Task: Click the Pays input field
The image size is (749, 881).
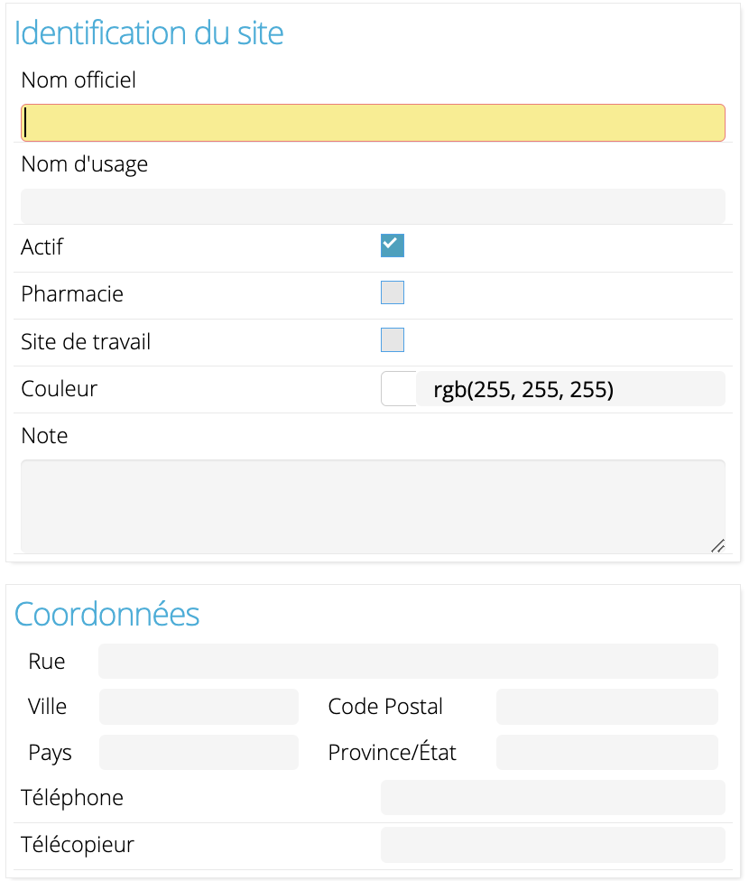Action: click(x=199, y=752)
